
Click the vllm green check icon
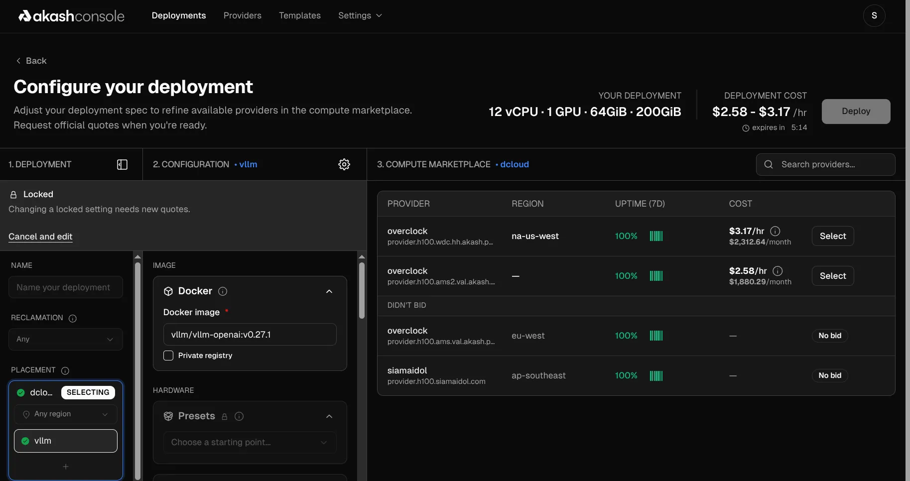[25, 441]
